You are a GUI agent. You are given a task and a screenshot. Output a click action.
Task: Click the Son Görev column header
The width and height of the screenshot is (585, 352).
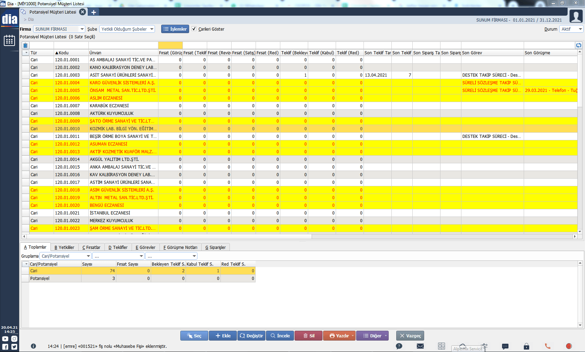[492, 53]
